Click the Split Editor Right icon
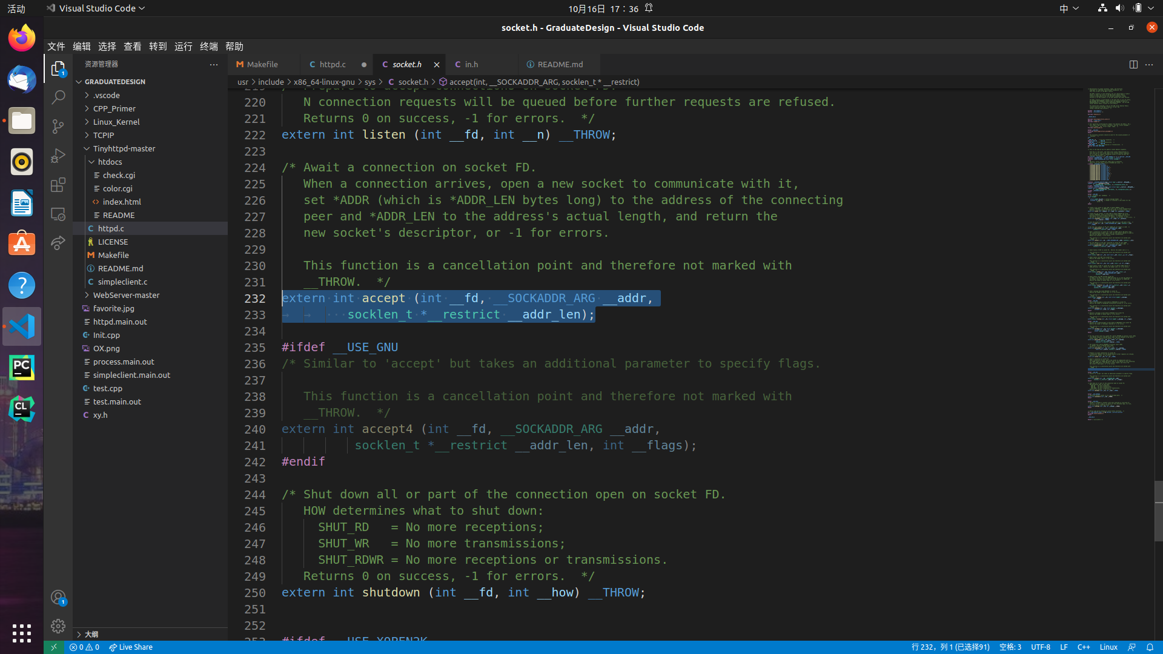Image resolution: width=1163 pixels, height=654 pixels. coord(1133,64)
